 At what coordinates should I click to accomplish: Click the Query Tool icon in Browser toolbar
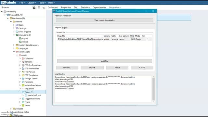pyautogui.click(x=34, y=7)
